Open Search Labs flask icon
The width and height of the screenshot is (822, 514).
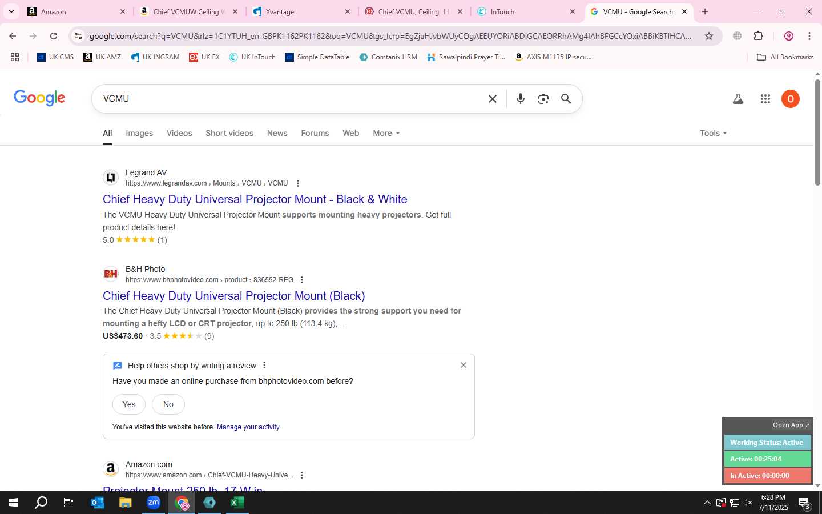coord(738,99)
